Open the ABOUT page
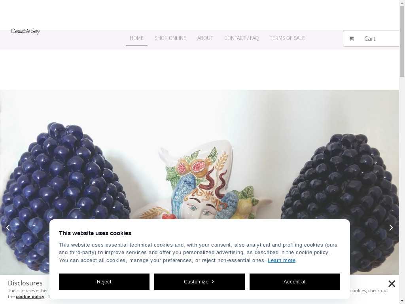Viewport: 405px width, 304px height. click(205, 38)
